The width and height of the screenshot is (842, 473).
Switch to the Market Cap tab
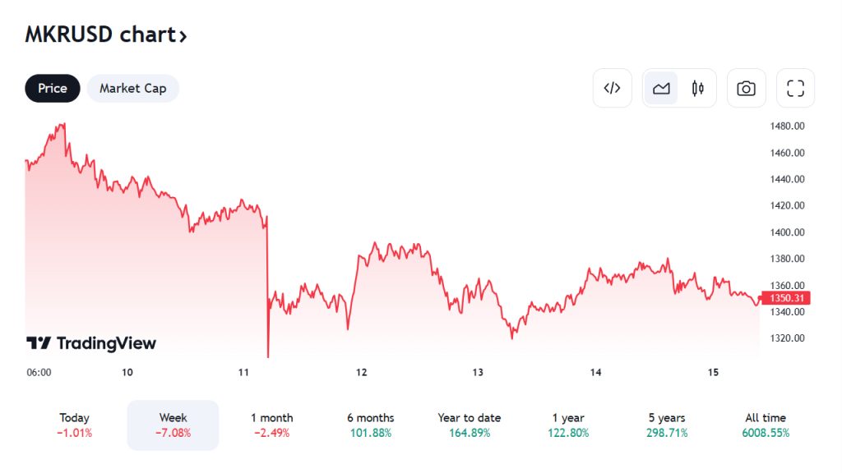[x=132, y=88]
